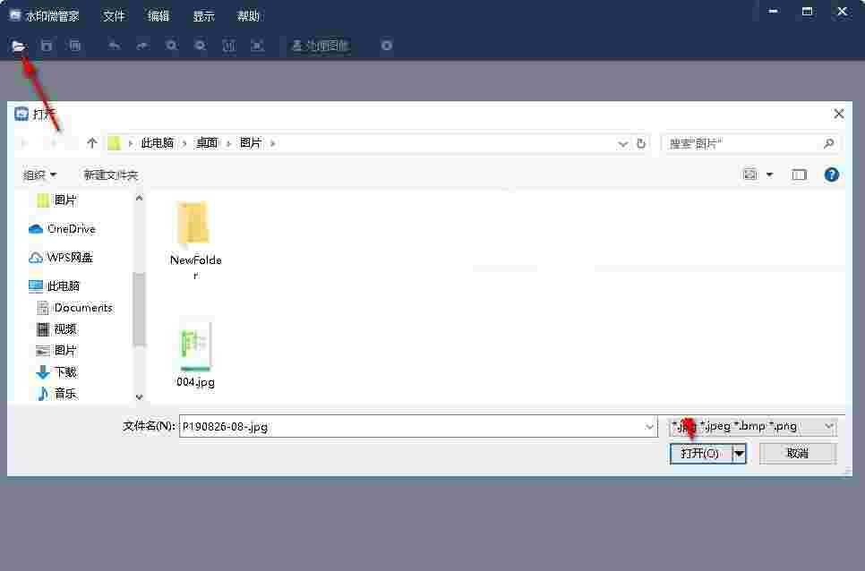The width and height of the screenshot is (865, 571).
Task: Cancel the dialog with 取消 button
Action: coord(797,454)
